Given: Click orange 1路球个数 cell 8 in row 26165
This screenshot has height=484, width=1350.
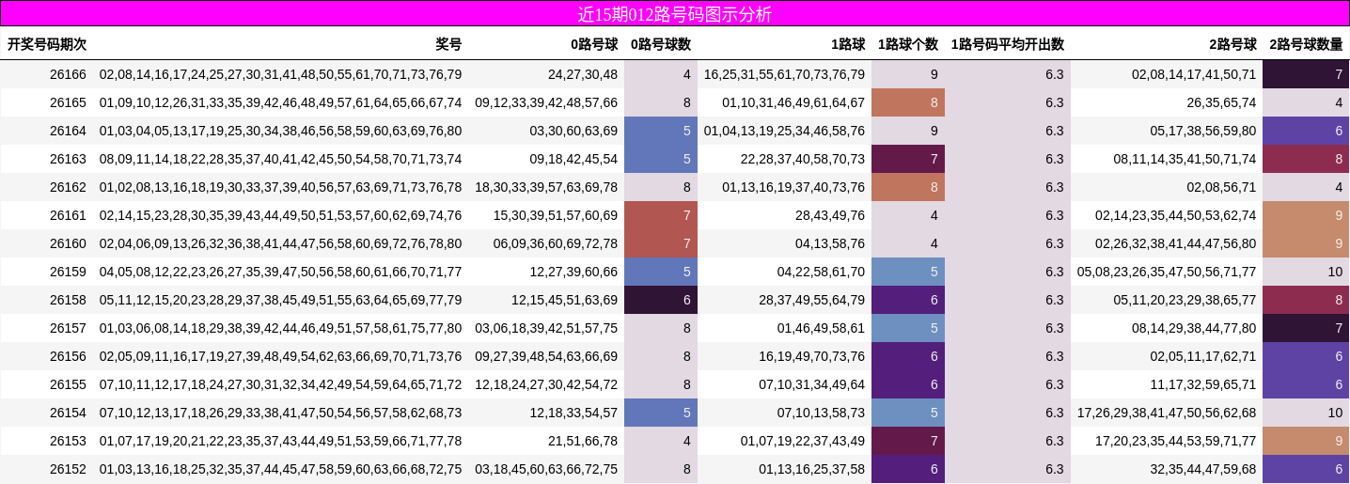Looking at the screenshot, I should pyautogui.click(x=908, y=102).
